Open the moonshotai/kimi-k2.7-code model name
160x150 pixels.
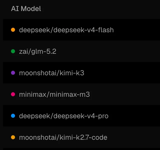click(x=63, y=137)
